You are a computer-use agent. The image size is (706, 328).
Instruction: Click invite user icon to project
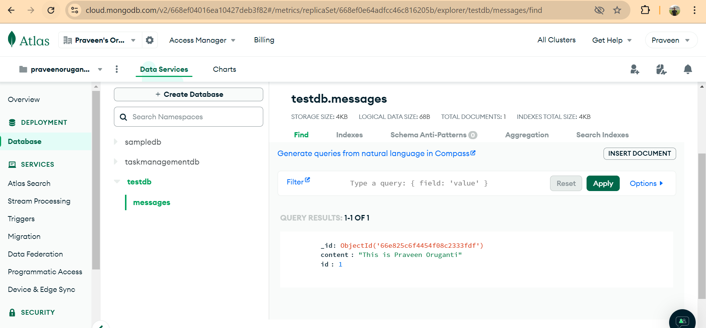pos(634,69)
